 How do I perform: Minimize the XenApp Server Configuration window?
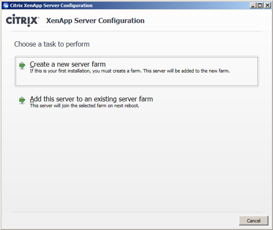[253, 6]
